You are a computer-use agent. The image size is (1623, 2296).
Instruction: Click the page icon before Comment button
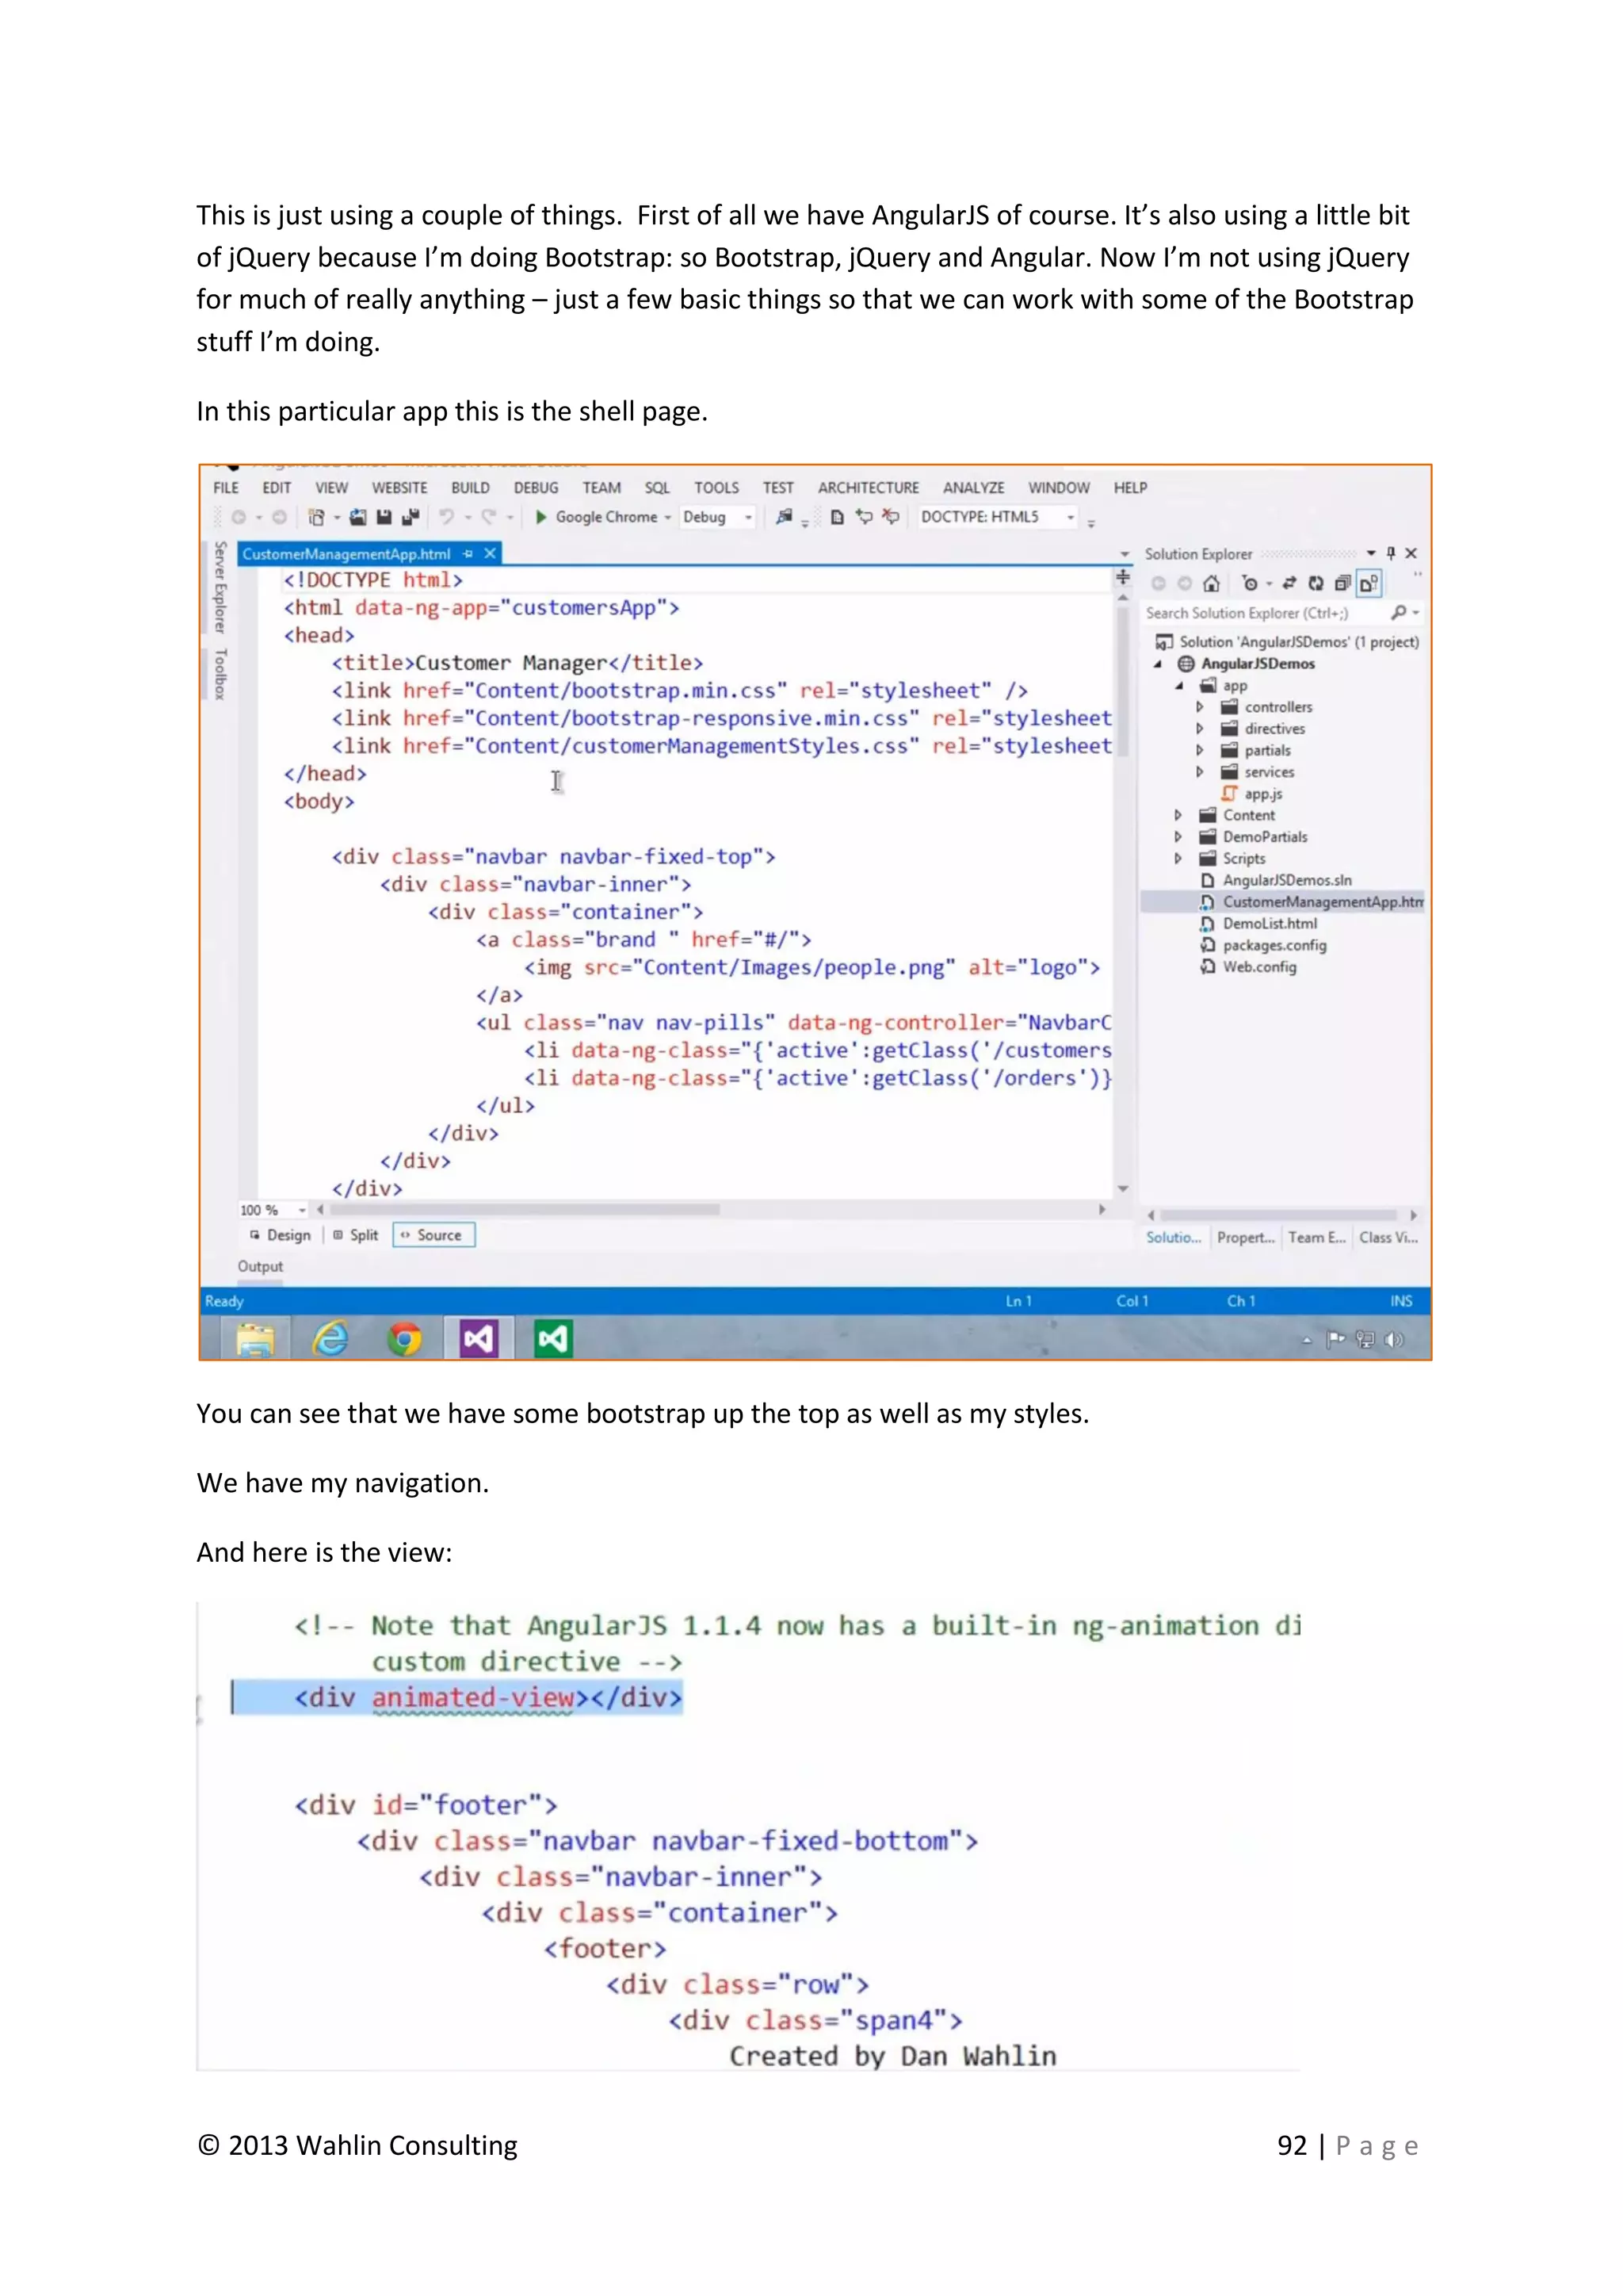point(838,517)
